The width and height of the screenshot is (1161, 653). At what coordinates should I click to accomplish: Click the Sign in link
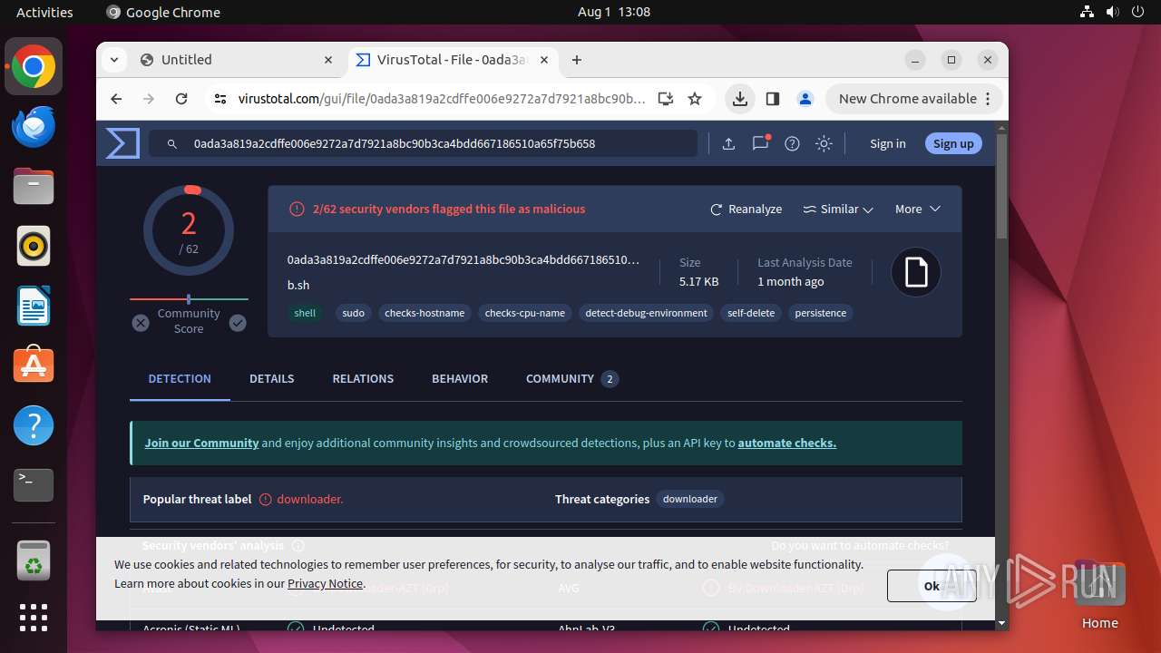(887, 143)
